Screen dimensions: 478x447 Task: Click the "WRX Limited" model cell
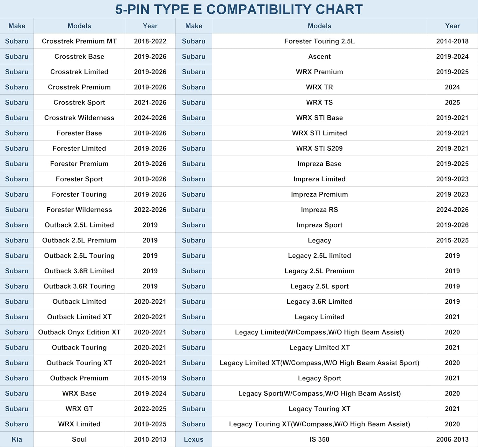click(79, 424)
